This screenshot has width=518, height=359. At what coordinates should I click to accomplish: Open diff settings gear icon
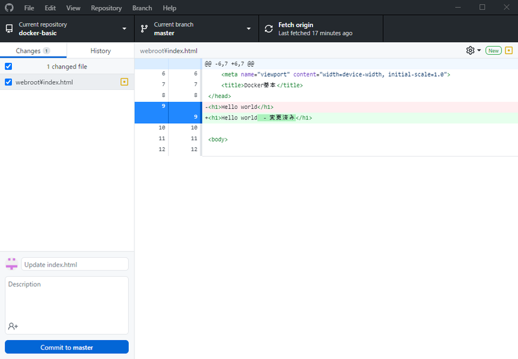pos(470,50)
